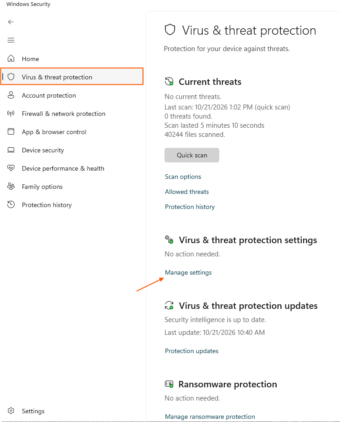Click the Home house icon
This screenshot has height=422, width=340.
pyautogui.click(x=11, y=58)
